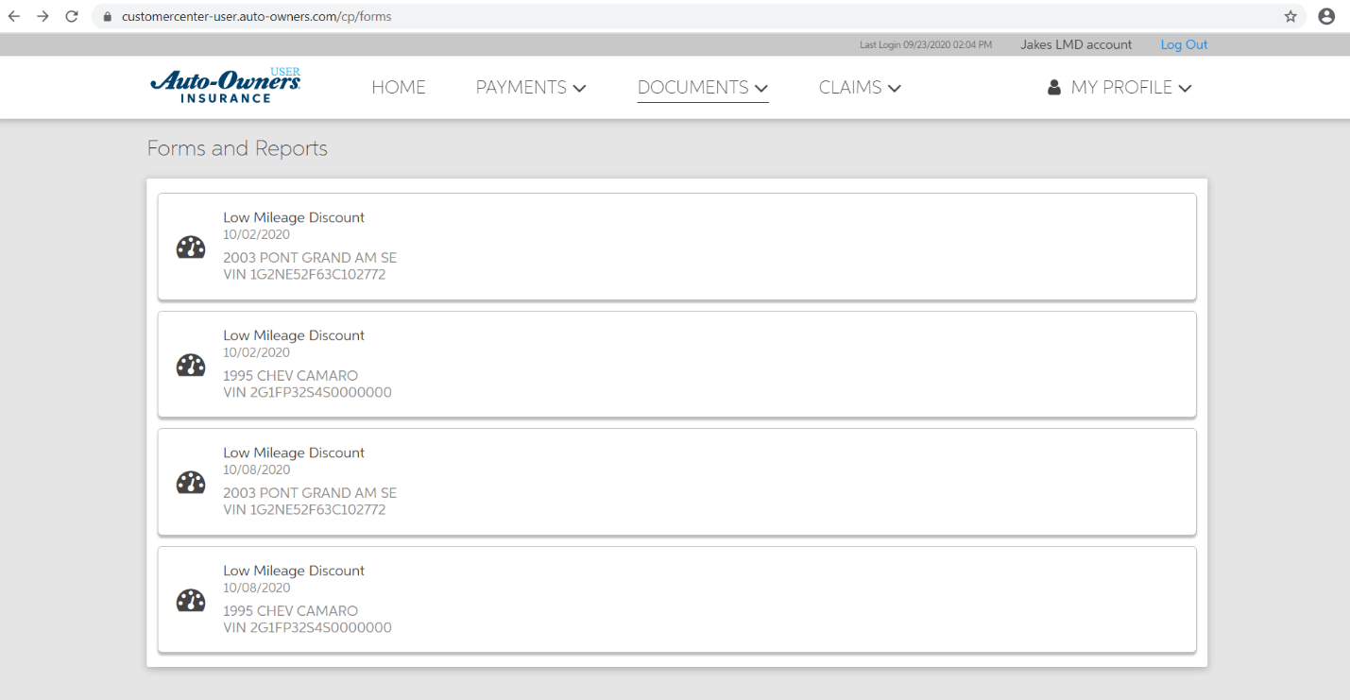Click gauge icon for 10/02/2020 Pontiac Grand Am form
Screen dimensions: 1350x700
tap(191, 248)
